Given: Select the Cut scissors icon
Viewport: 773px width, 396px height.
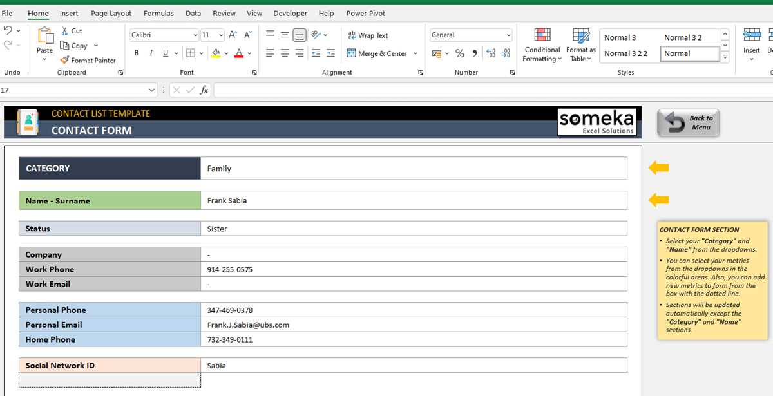Looking at the screenshot, I should point(65,30).
